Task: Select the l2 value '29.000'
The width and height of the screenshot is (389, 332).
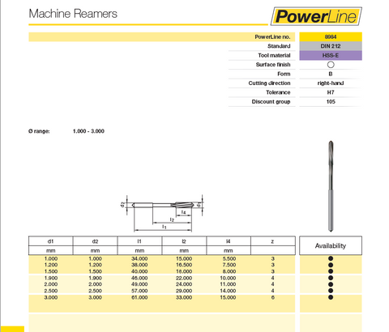Action: tap(184, 291)
